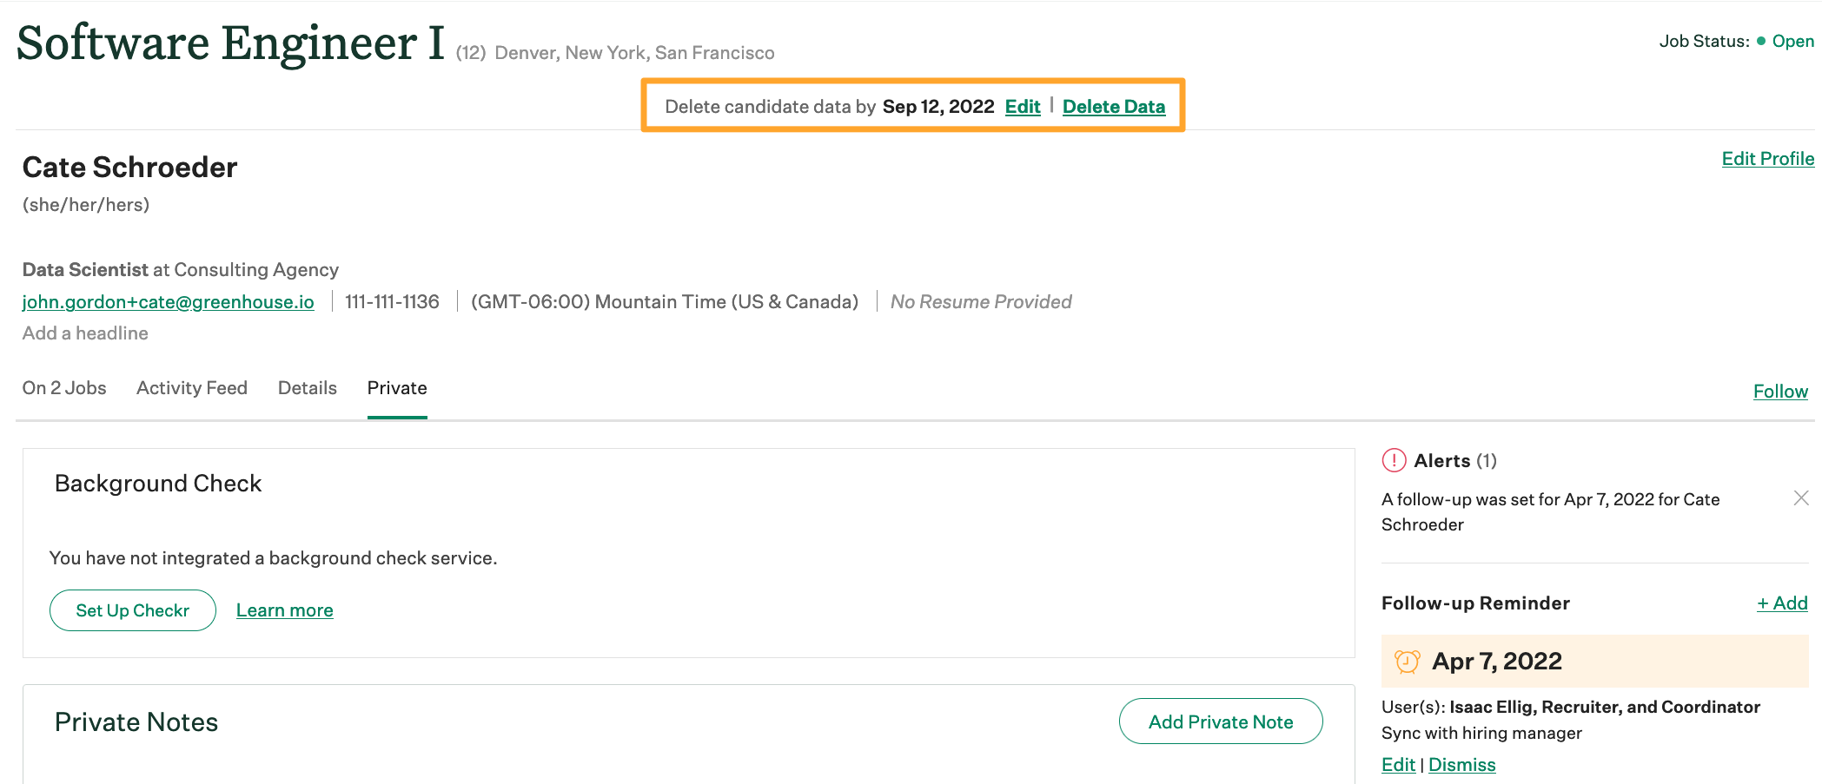This screenshot has height=784, width=1822.
Task: Open Learn more about background checks
Action: 284,609
